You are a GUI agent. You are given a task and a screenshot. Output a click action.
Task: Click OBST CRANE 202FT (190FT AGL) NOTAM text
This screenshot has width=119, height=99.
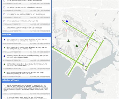27,65
